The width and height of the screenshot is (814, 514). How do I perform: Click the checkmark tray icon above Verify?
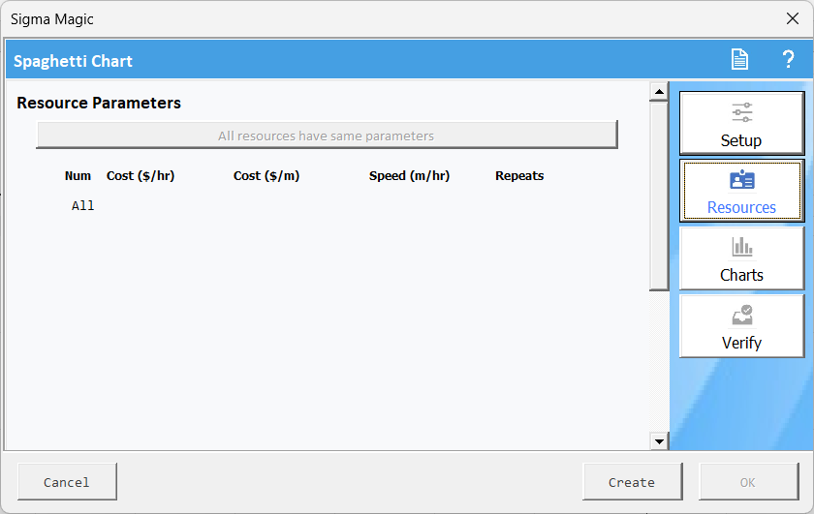tap(741, 316)
